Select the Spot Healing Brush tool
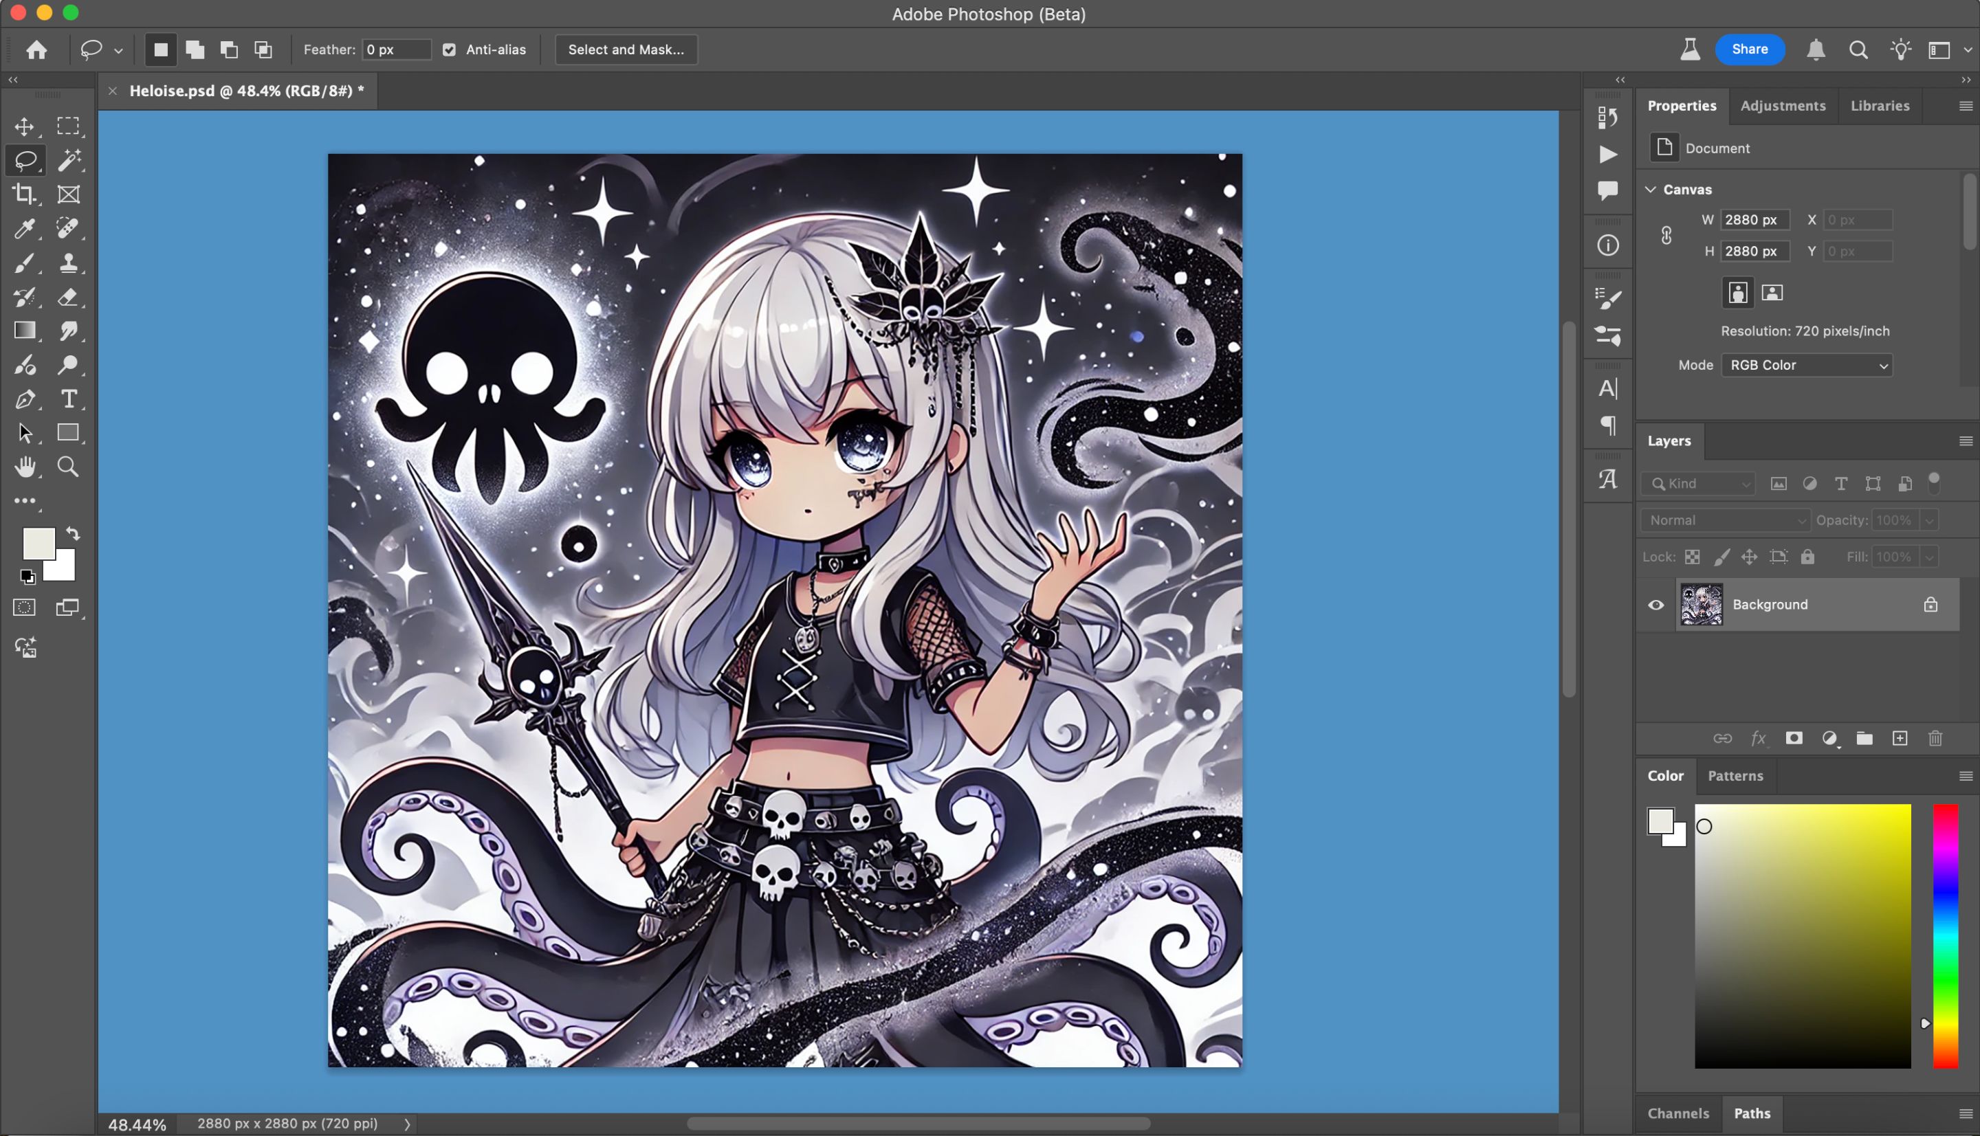The image size is (1980, 1136). coord(68,229)
